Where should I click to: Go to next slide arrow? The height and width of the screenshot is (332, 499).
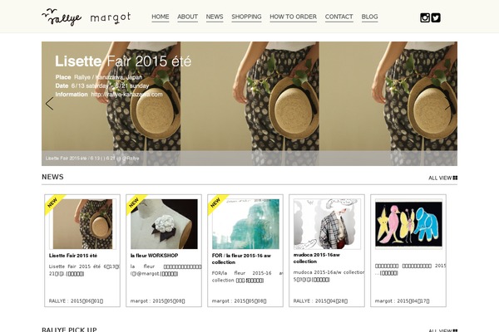(449, 104)
